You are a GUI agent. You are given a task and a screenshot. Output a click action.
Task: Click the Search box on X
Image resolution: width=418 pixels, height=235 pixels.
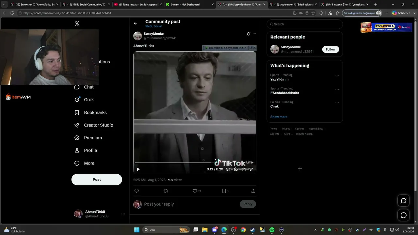pos(305,24)
